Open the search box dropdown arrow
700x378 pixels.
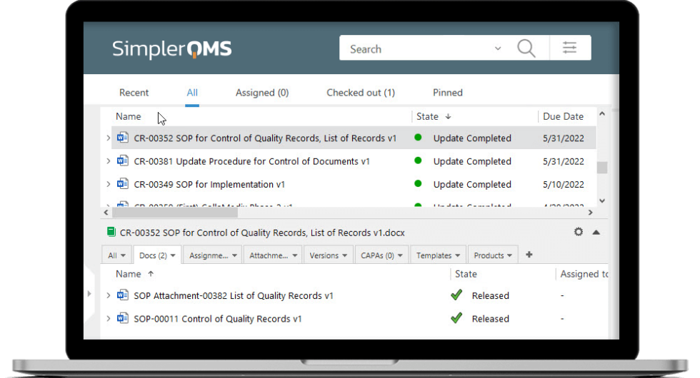pos(498,49)
